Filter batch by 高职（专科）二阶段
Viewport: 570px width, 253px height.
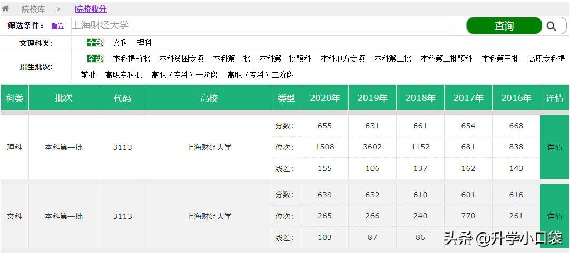(x=260, y=75)
